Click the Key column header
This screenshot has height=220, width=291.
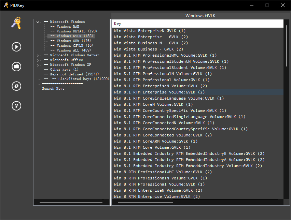click(x=197, y=24)
